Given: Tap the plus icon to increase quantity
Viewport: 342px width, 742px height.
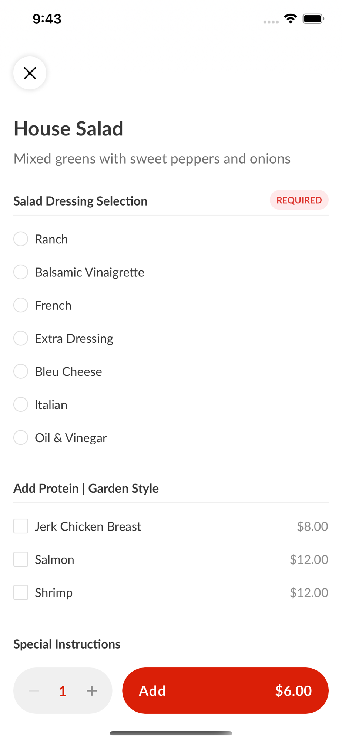Looking at the screenshot, I should point(91,690).
